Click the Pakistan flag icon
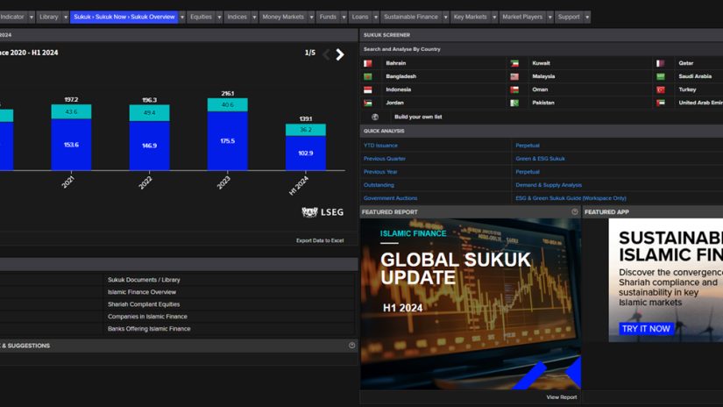Screen dimensions: 723x407 pyautogui.click(x=514, y=103)
